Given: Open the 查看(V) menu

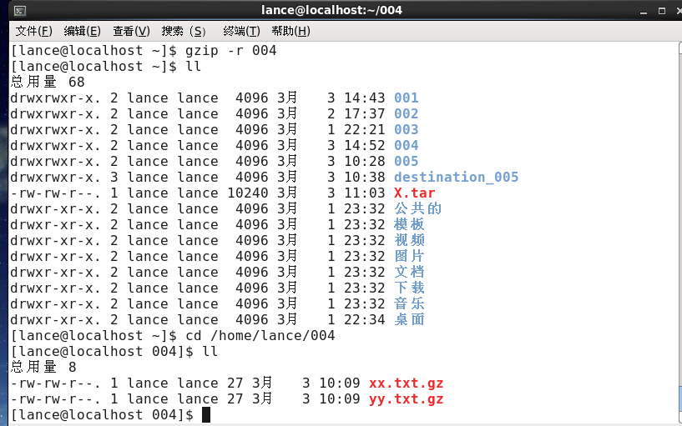Looking at the screenshot, I should pos(131,32).
